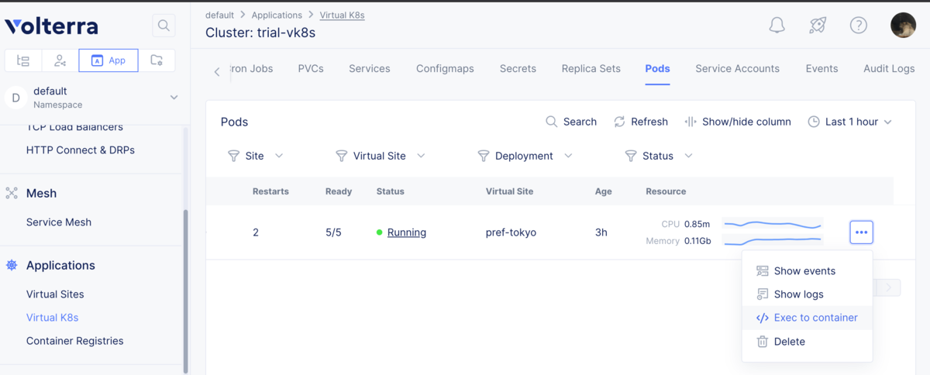
Task: Click the Search magnifier icon in Pods
Action: pos(552,122)
